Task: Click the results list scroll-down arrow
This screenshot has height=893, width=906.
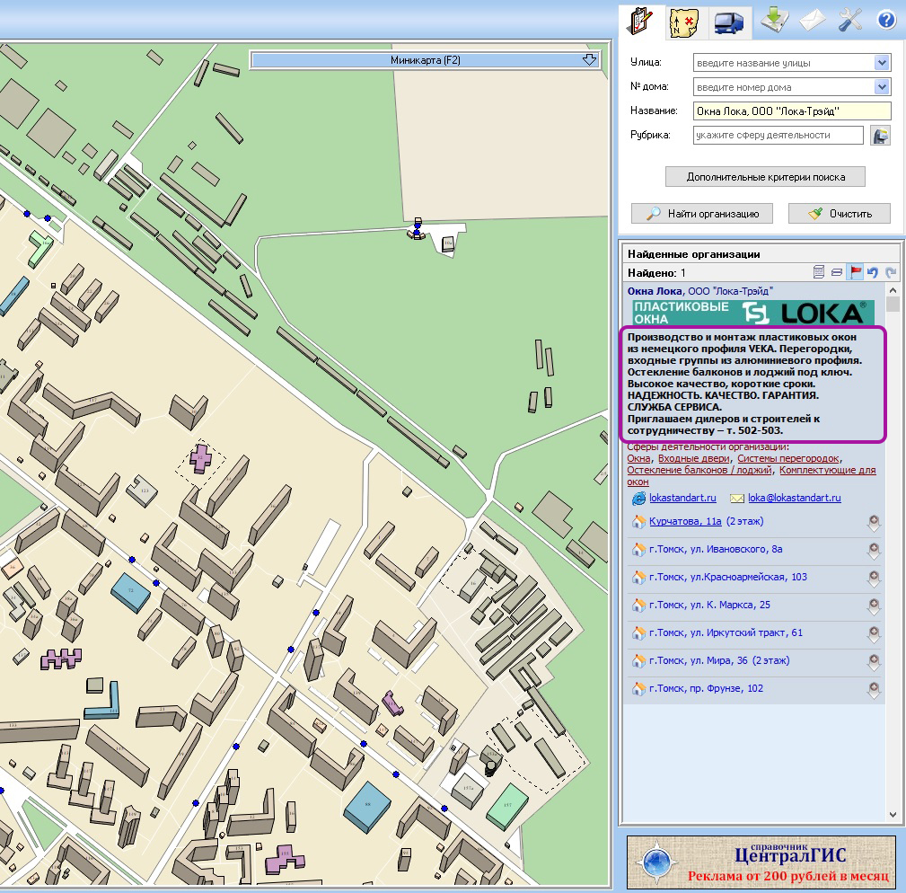Action: [893, 815]
